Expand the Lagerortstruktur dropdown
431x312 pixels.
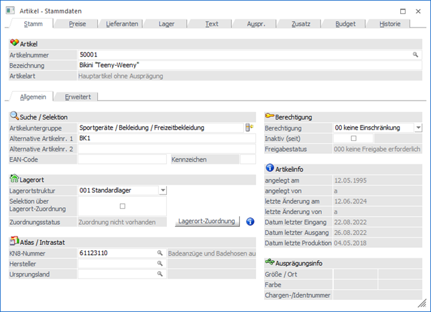pos(162,191)
